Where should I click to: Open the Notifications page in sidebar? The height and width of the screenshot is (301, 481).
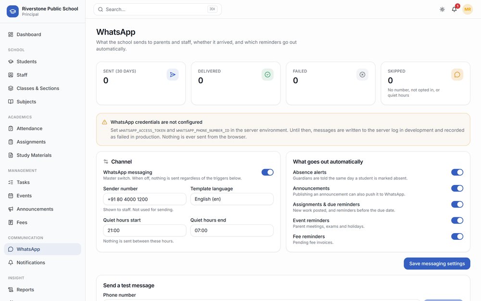point(43,262)
